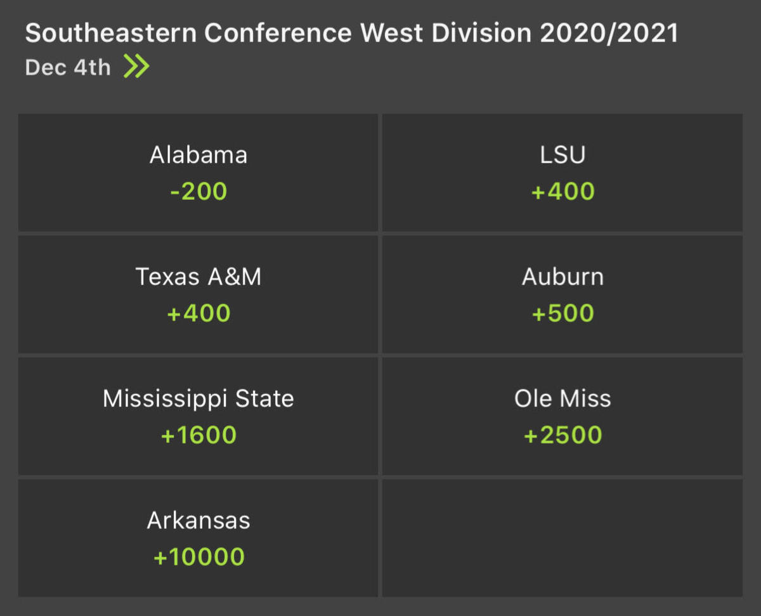This screenshot has height=616, width=761.
Task: Click the green double-chevron next to Dec 4th
Action: tap(138, 65)
